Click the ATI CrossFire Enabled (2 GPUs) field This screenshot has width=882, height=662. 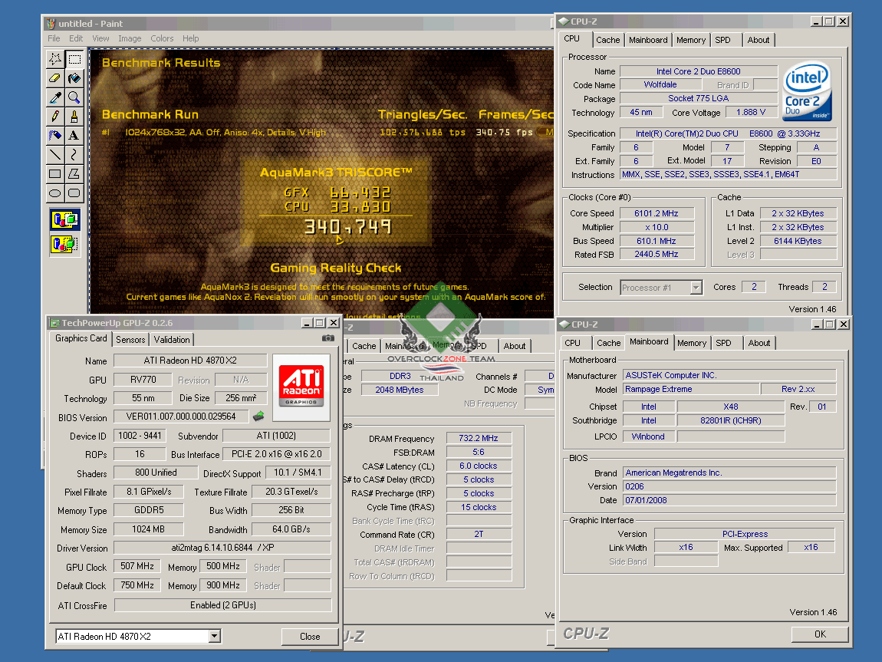coord(222,604)
